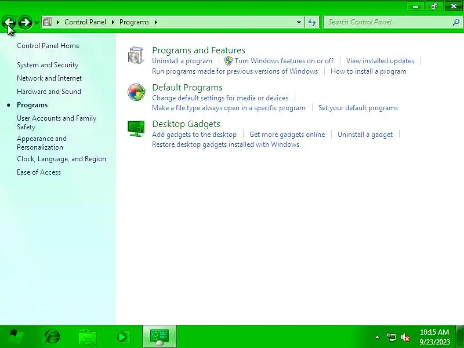464x348 pixels.
Task: Click the Desktop Gadgets monitor icon
Action: [136, 128]
